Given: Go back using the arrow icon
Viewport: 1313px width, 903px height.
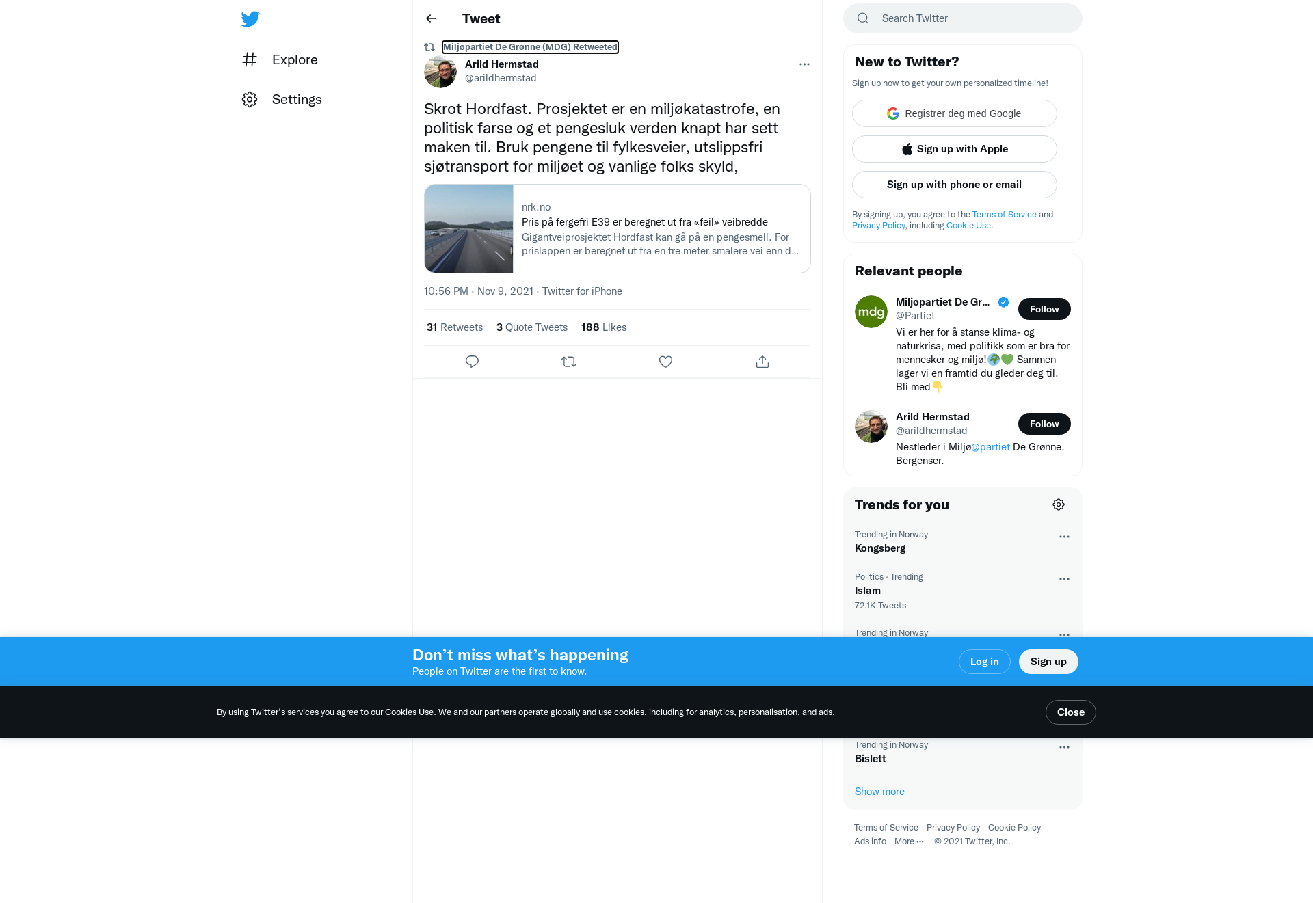Looking at the screenshot, I should (x=431, y=18).
